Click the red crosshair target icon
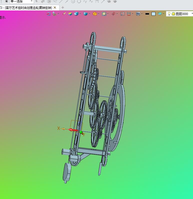193x199 pixels. [113, 14]
